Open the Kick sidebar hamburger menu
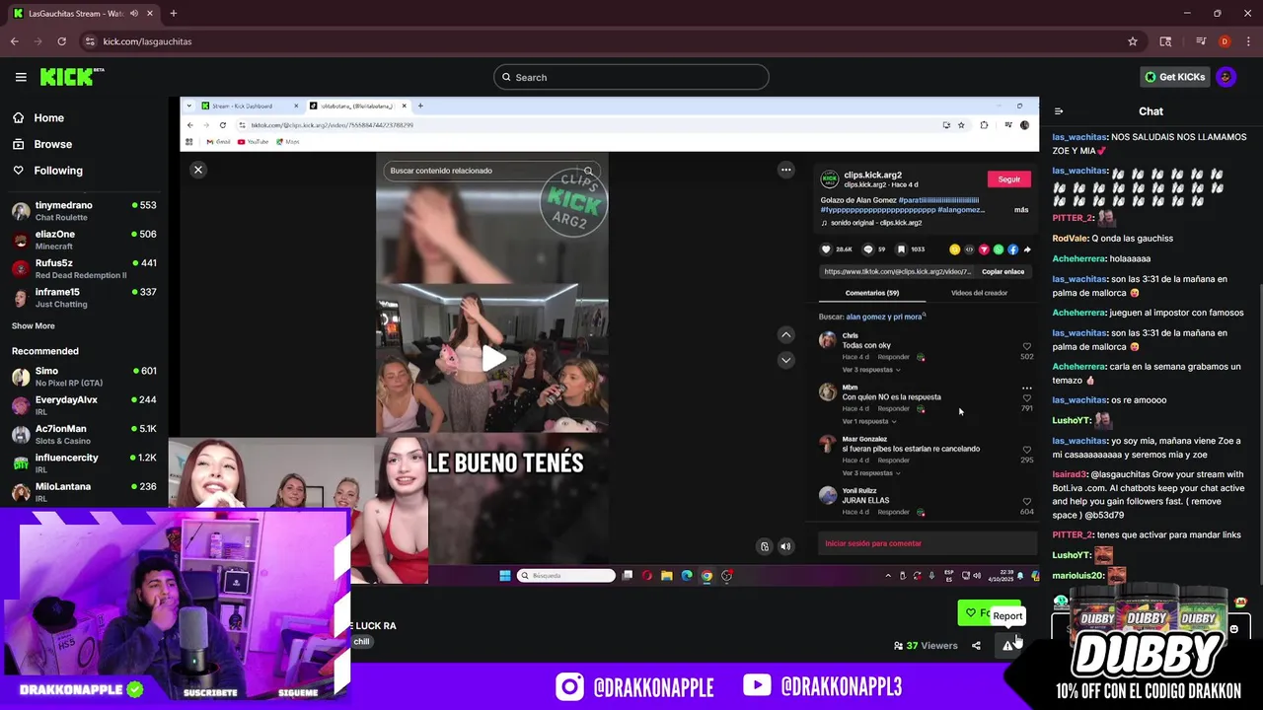Image resolution: width=1263 pixels, height=710 pixels. point(21,77)
